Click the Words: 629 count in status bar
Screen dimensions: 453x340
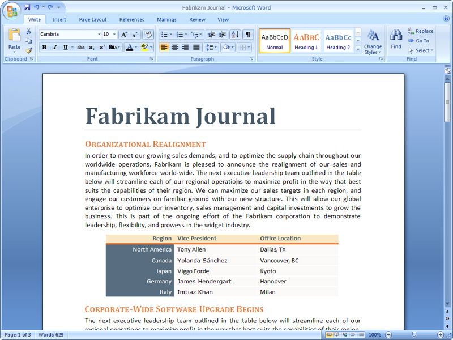tap(51, 335)
